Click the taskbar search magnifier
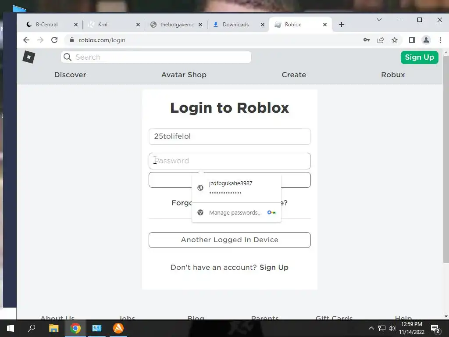Image resolution: width=449 pixels, height=337 pixels. (32, 328)
